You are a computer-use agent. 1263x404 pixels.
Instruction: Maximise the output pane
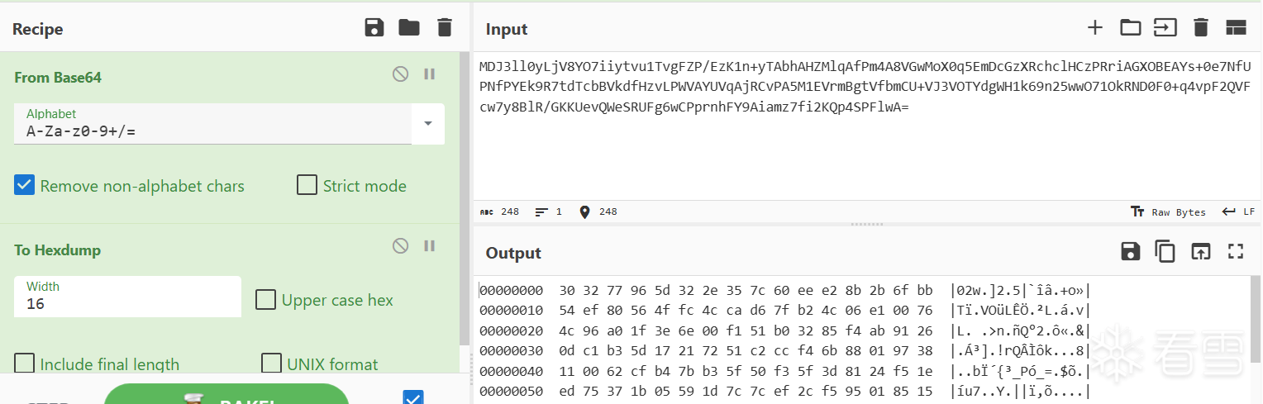pyautogui.click(x=1236, y=252)
